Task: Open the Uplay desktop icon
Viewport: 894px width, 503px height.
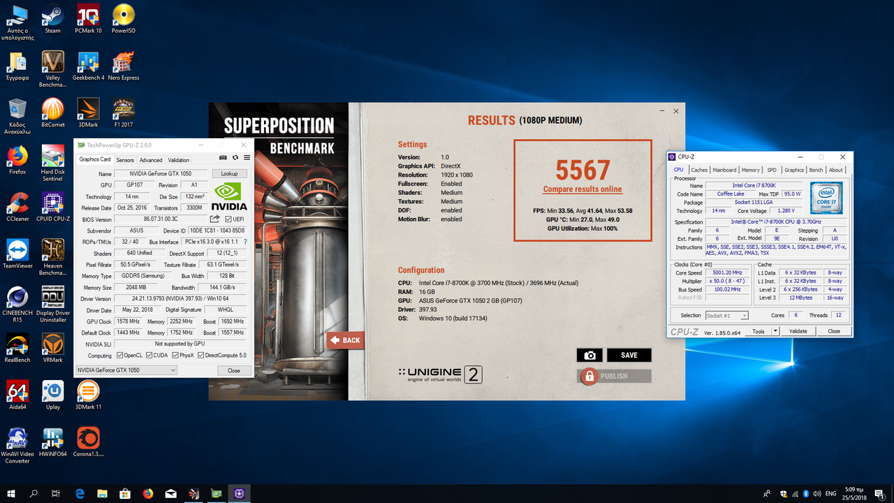Action: [52, 395]
